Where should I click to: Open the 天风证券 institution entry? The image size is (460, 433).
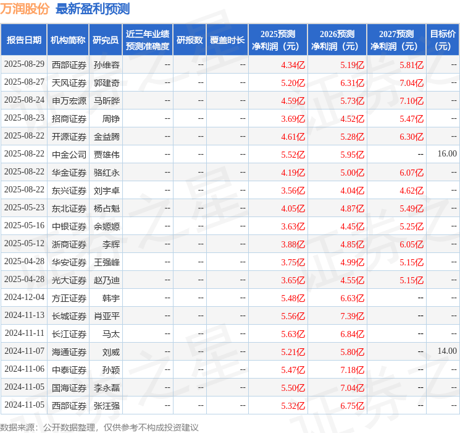[69, 82]
